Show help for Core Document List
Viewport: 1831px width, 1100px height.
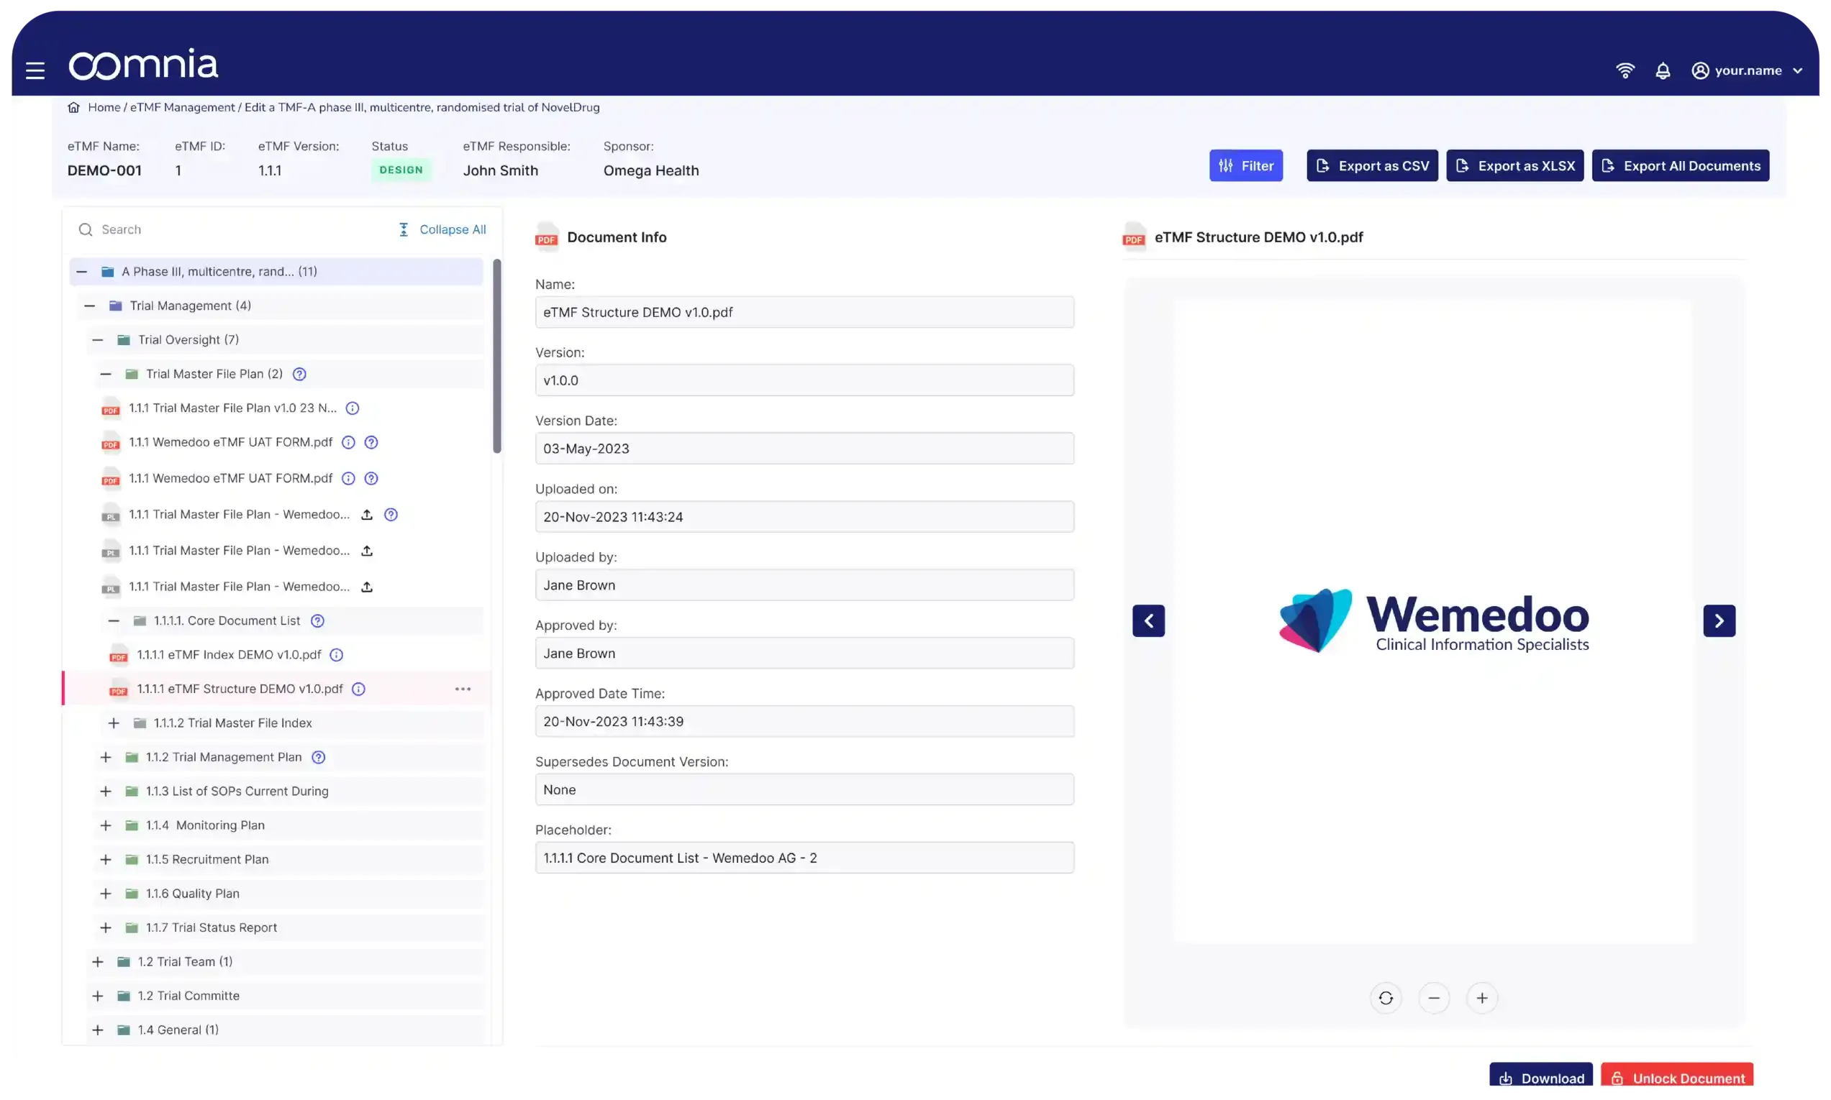[x=317, y=621]
